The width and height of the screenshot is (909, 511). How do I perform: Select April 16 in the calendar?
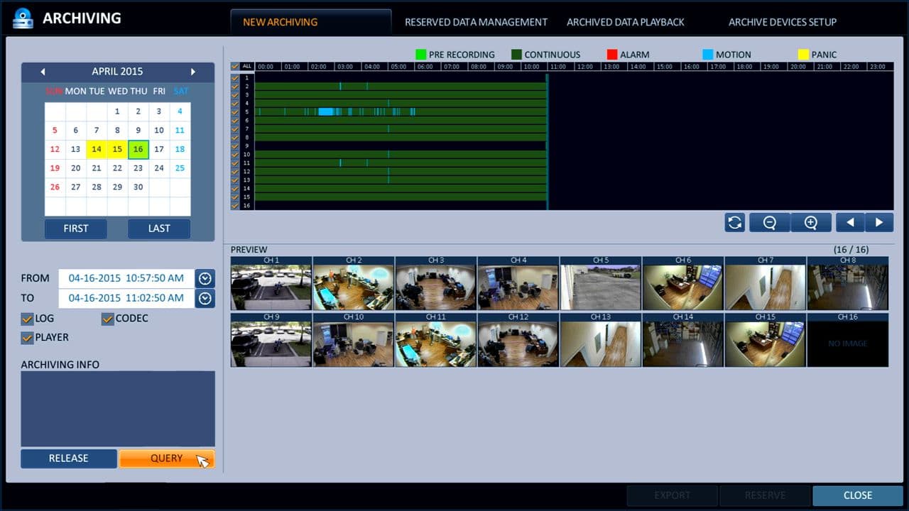click(138, 150)
